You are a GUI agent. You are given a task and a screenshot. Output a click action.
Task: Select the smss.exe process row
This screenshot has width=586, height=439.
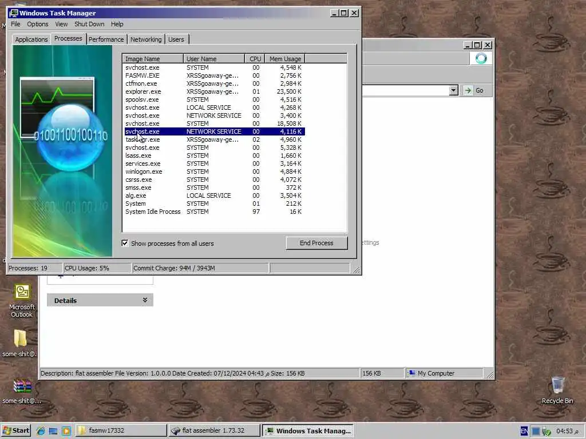(214, 187)
